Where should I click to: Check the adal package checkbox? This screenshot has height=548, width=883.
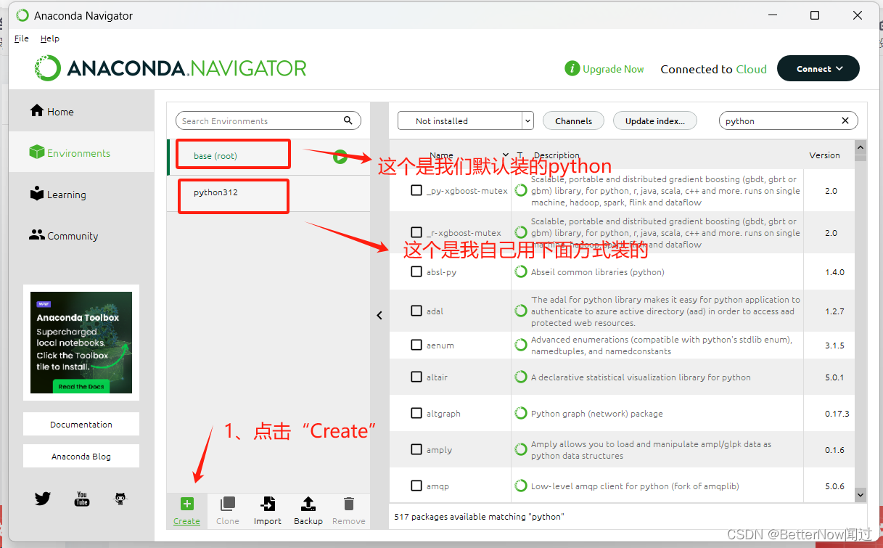tap(416, 311)
